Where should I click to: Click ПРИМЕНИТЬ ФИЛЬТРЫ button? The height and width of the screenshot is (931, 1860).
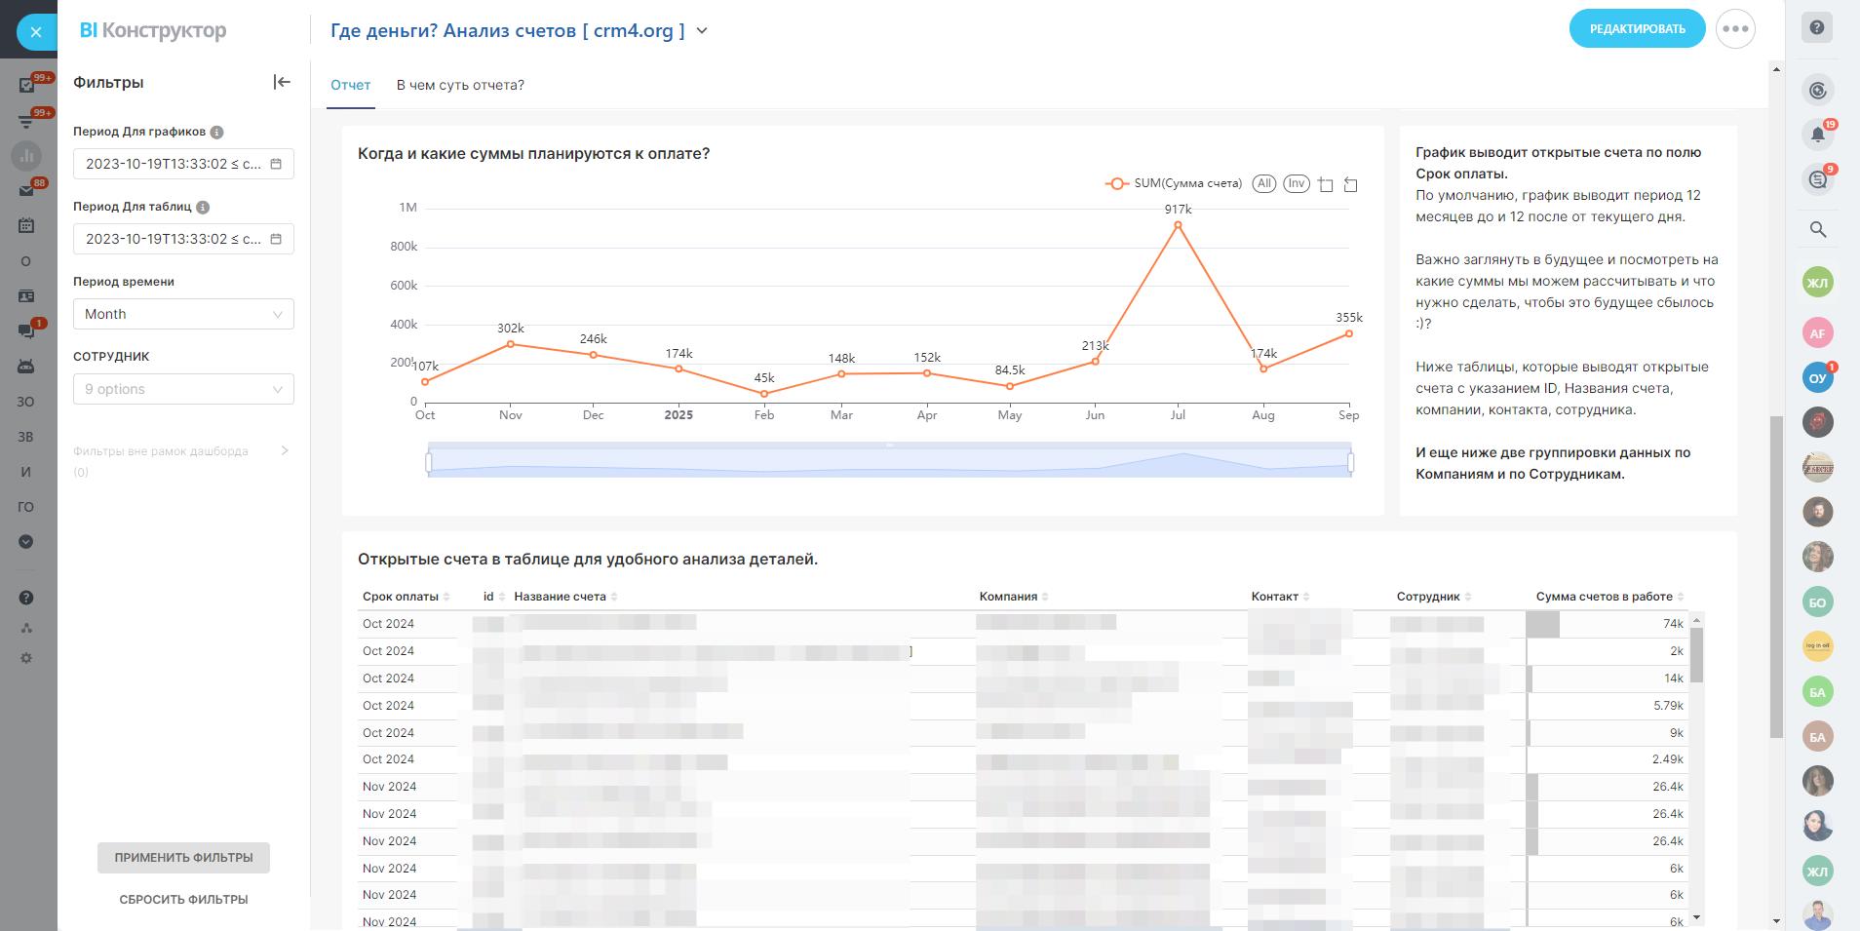(x=183, y=858)
